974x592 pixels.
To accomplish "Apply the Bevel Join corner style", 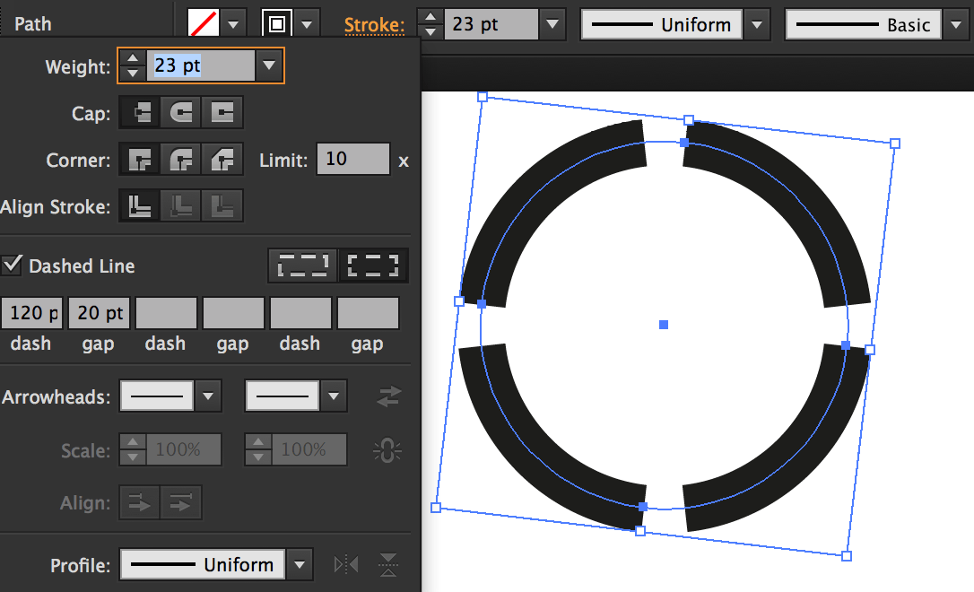I will coord(222,160).
